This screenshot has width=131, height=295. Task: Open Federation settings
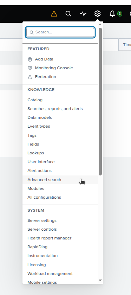point(46,77)
